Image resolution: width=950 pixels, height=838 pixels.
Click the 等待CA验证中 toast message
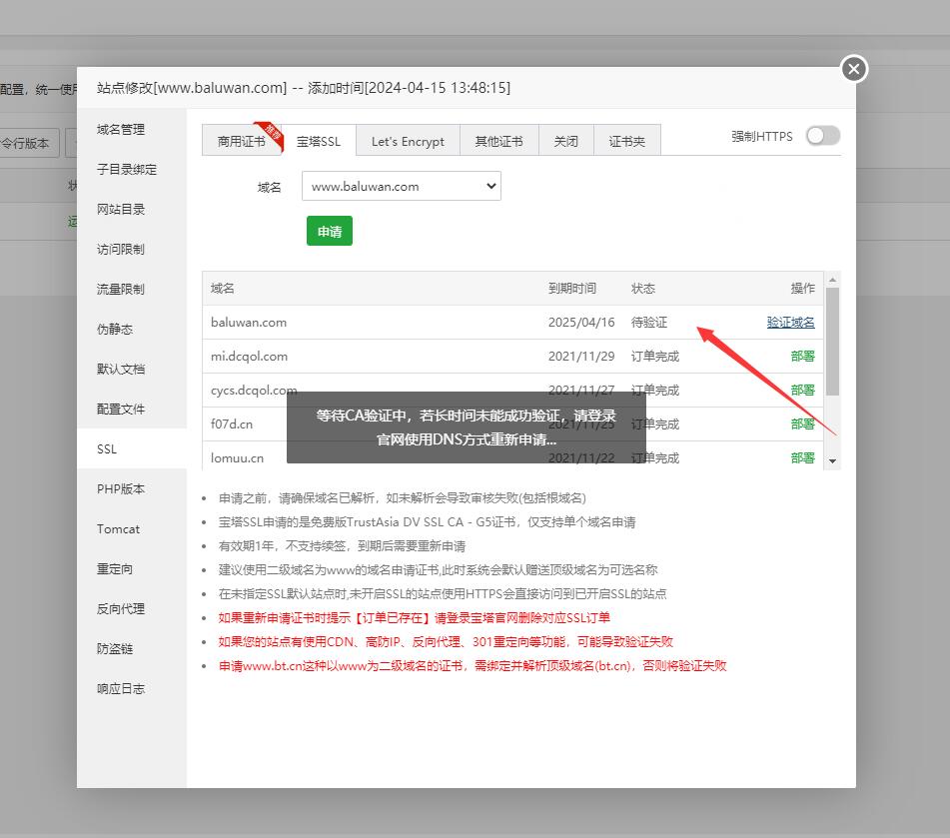pyautogui.click(x=466, y=427)
